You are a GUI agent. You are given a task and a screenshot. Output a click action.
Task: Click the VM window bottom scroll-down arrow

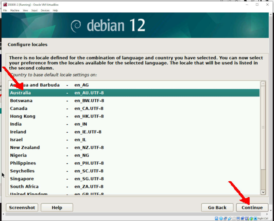(x=271, y=210)
